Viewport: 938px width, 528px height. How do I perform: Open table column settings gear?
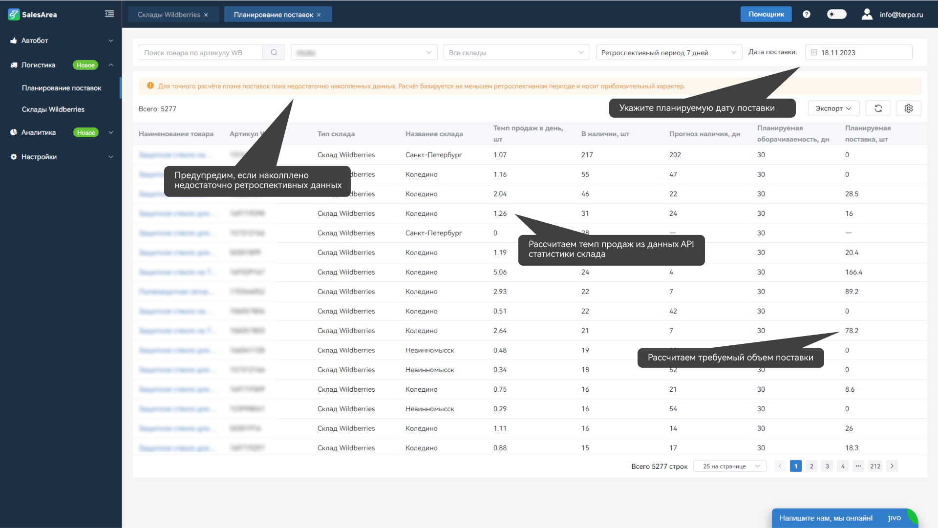909,108
